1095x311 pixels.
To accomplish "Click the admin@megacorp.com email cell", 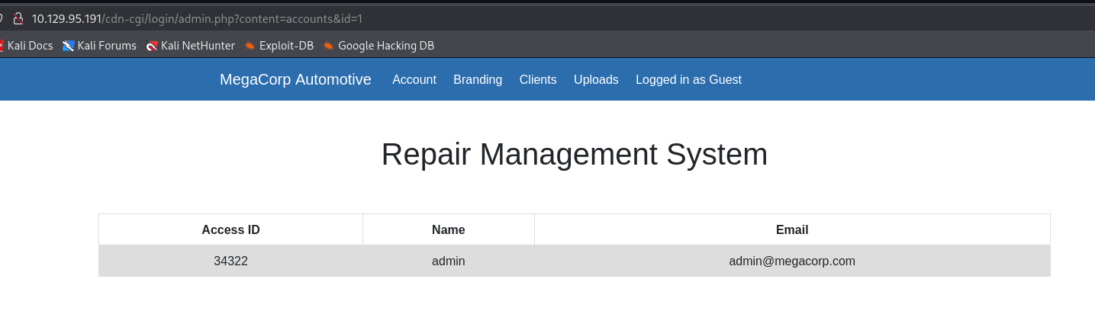I will coord(792,261).
